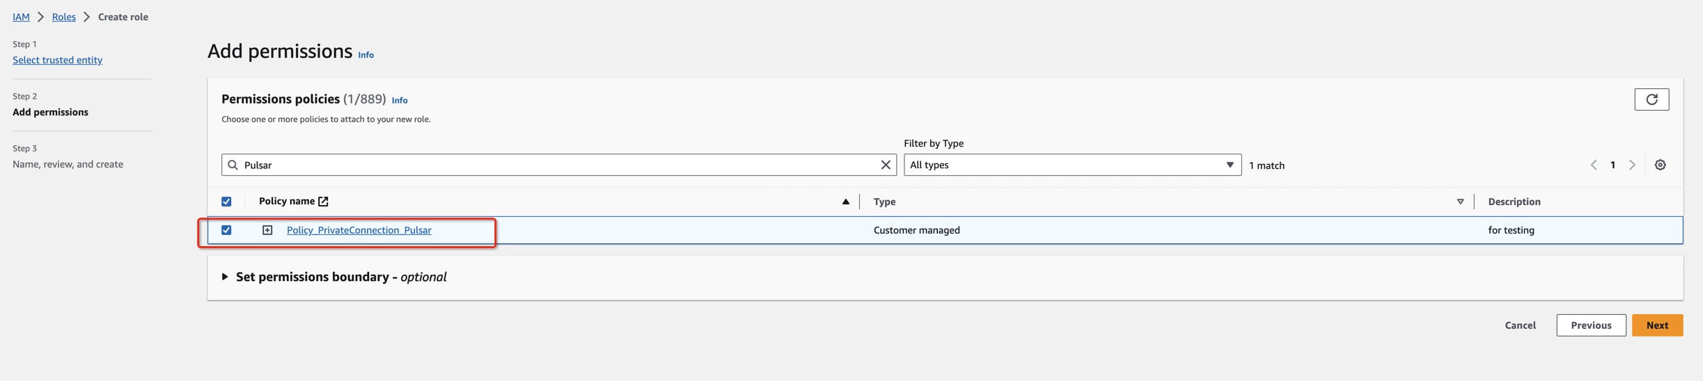This screenshot has width=1703, height=381.
Task: Sort by Type column arrow
Action: (1460, 202)
